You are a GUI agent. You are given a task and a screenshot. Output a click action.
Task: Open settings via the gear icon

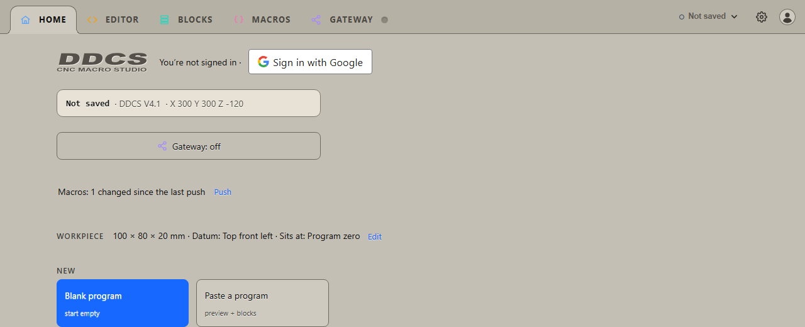pos(762,17)
